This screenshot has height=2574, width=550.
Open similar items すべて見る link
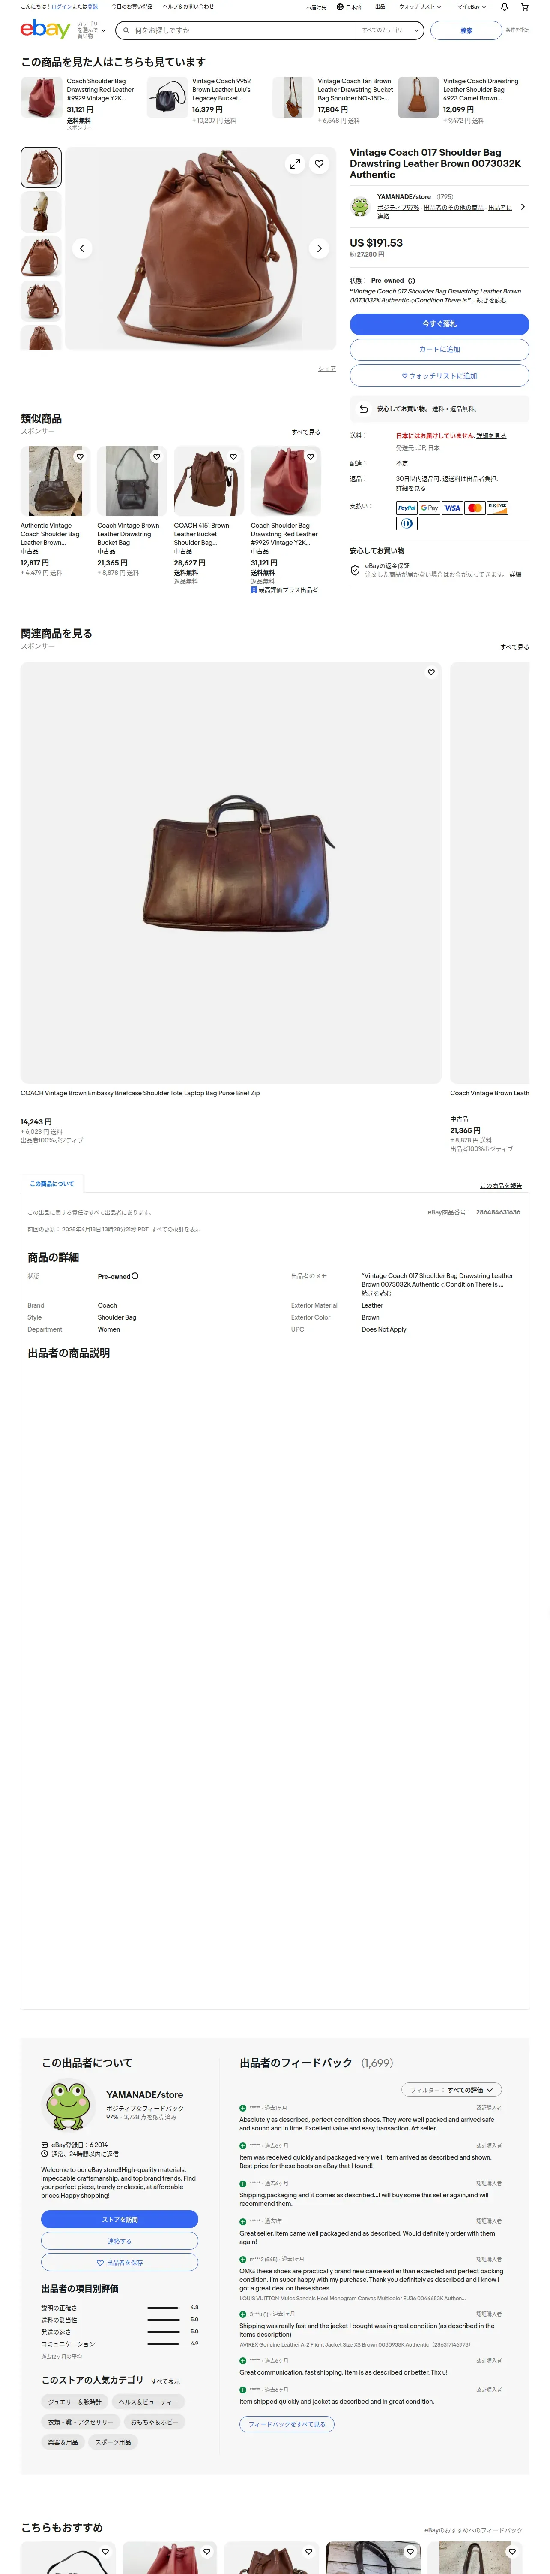point(305,432)
